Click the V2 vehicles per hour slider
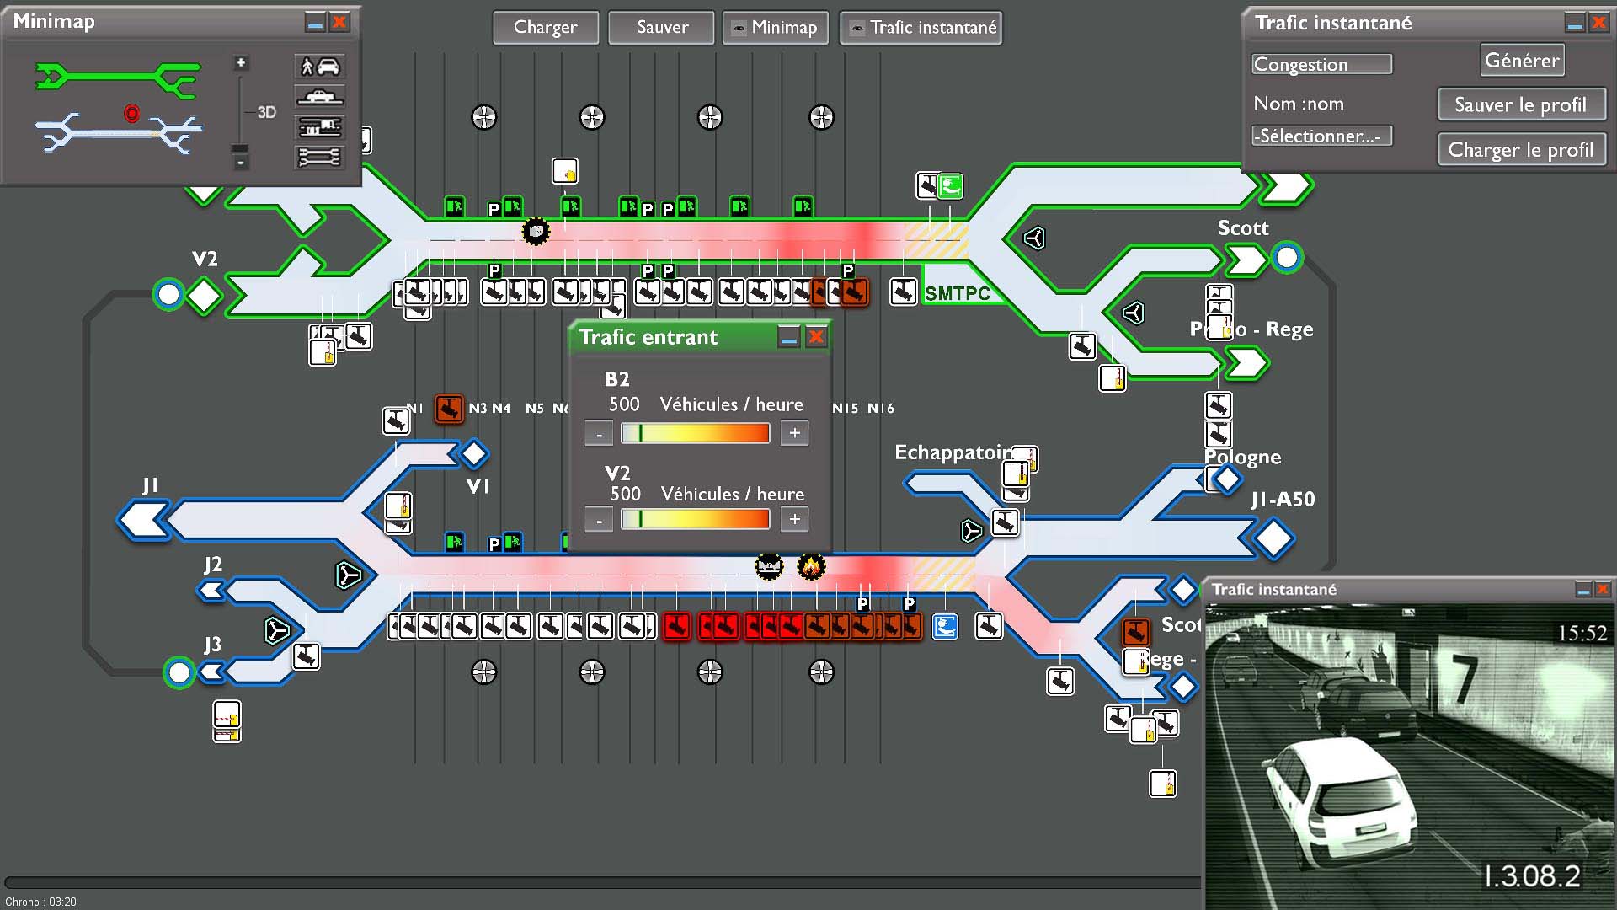 696,519
